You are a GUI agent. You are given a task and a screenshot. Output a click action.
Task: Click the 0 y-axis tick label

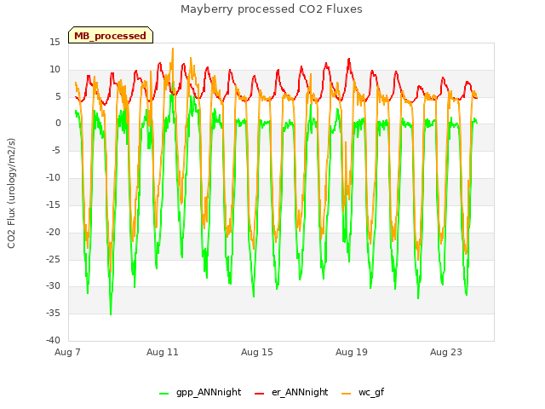[x=58, y=124]
